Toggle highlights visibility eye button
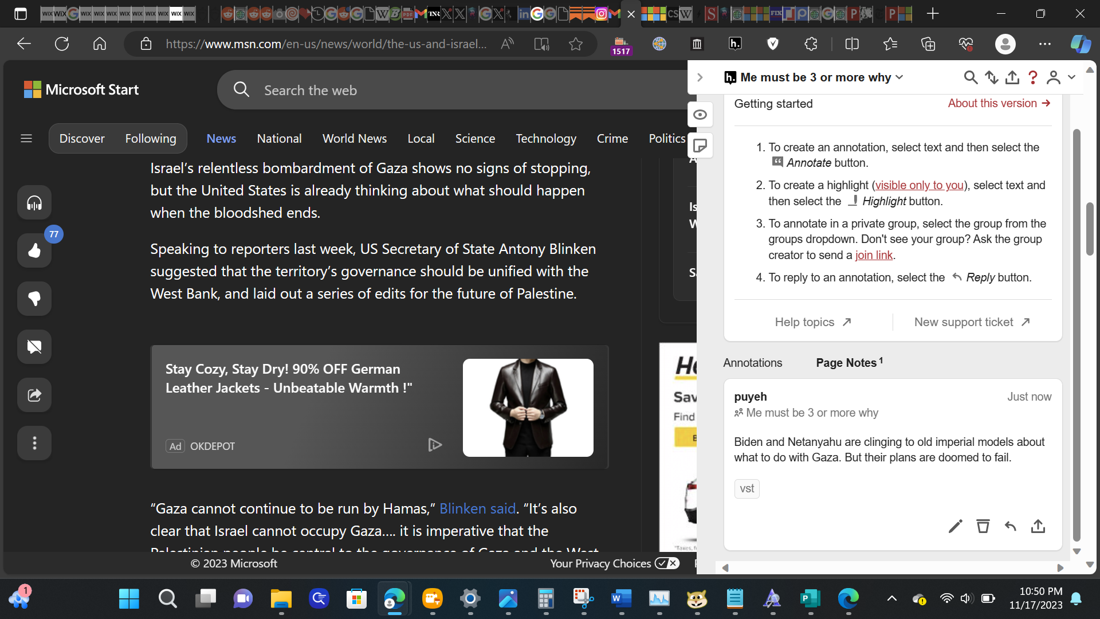 pos(700,115)
